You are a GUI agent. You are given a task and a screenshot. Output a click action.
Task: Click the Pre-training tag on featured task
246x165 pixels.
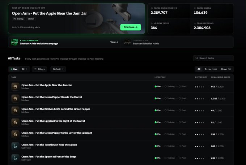tap(18, 19)
